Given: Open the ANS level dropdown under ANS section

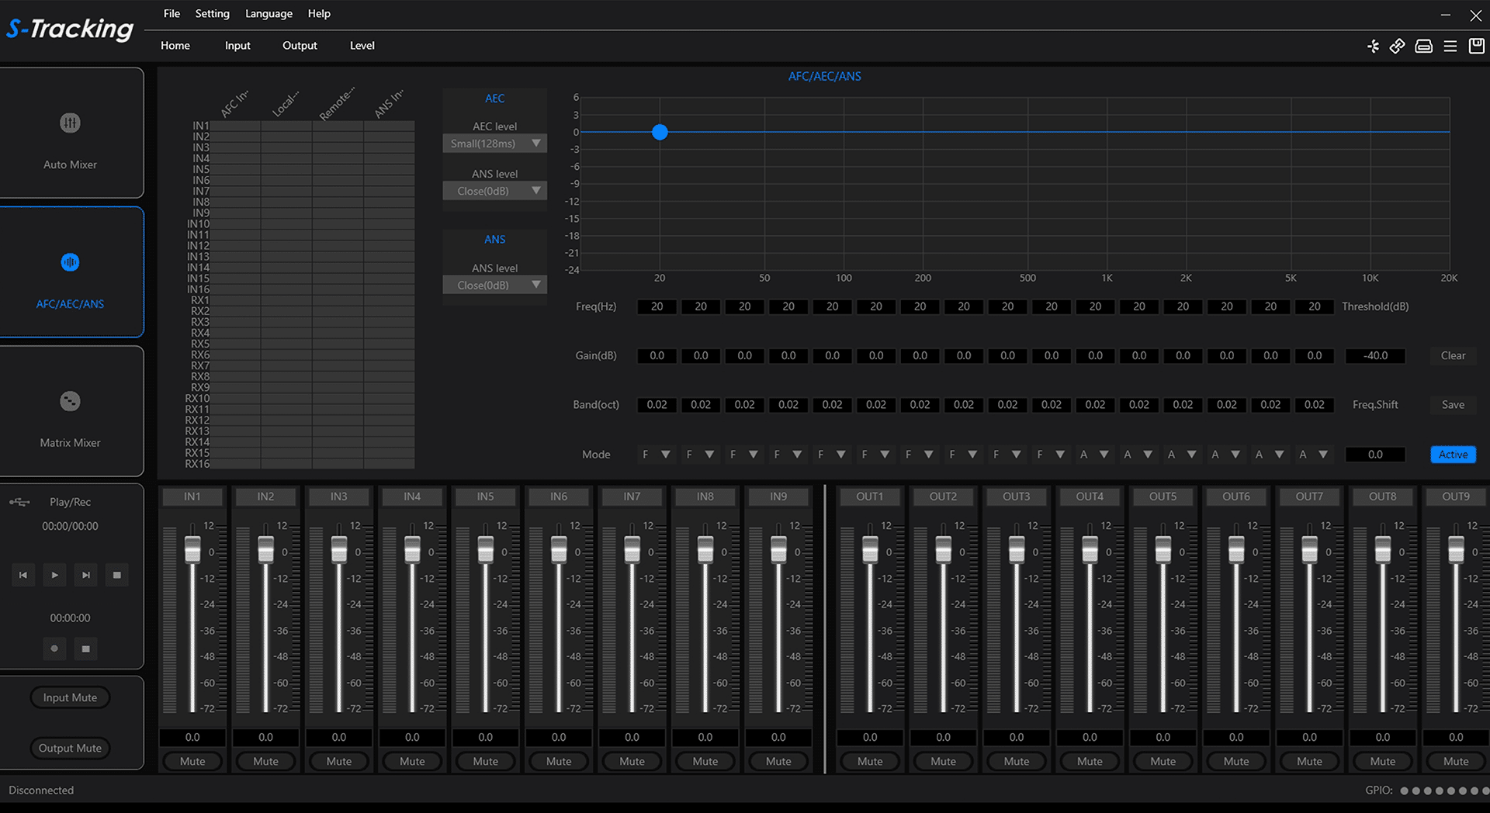Looking at the screenshot, I should [494, 285].
